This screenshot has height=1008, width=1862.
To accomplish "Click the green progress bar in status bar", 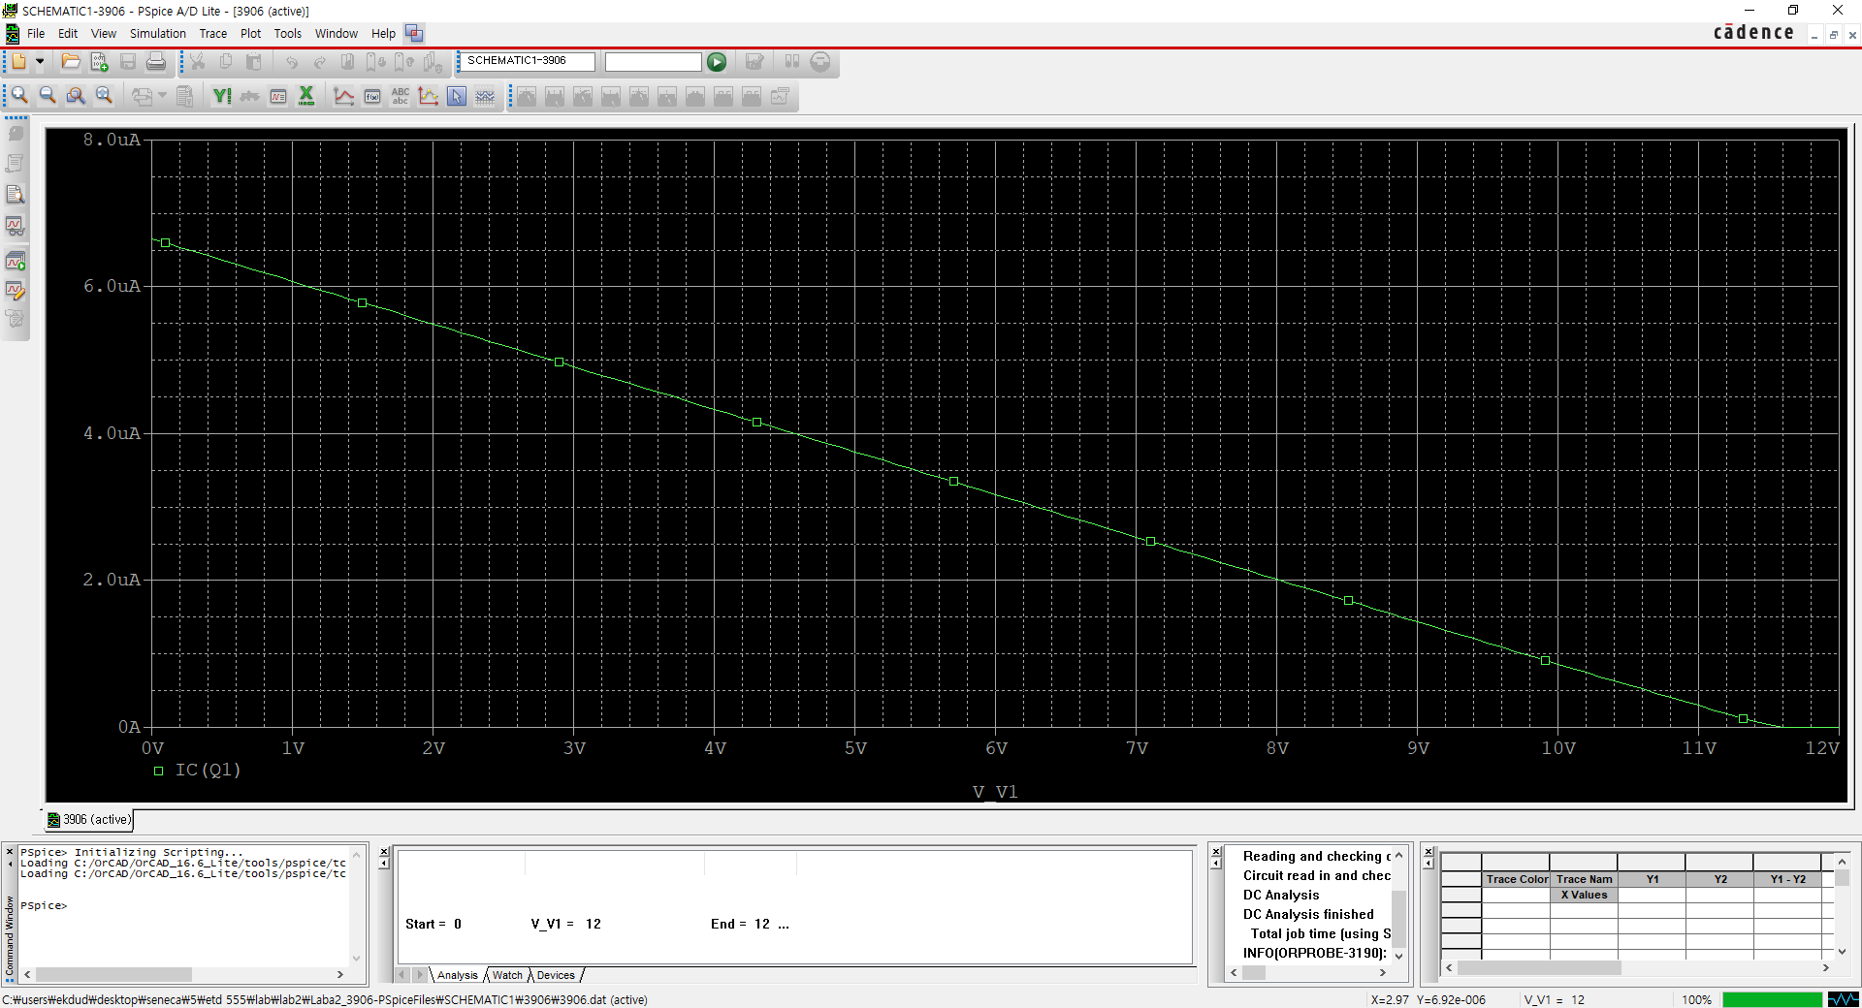I will click(1772, 999).
